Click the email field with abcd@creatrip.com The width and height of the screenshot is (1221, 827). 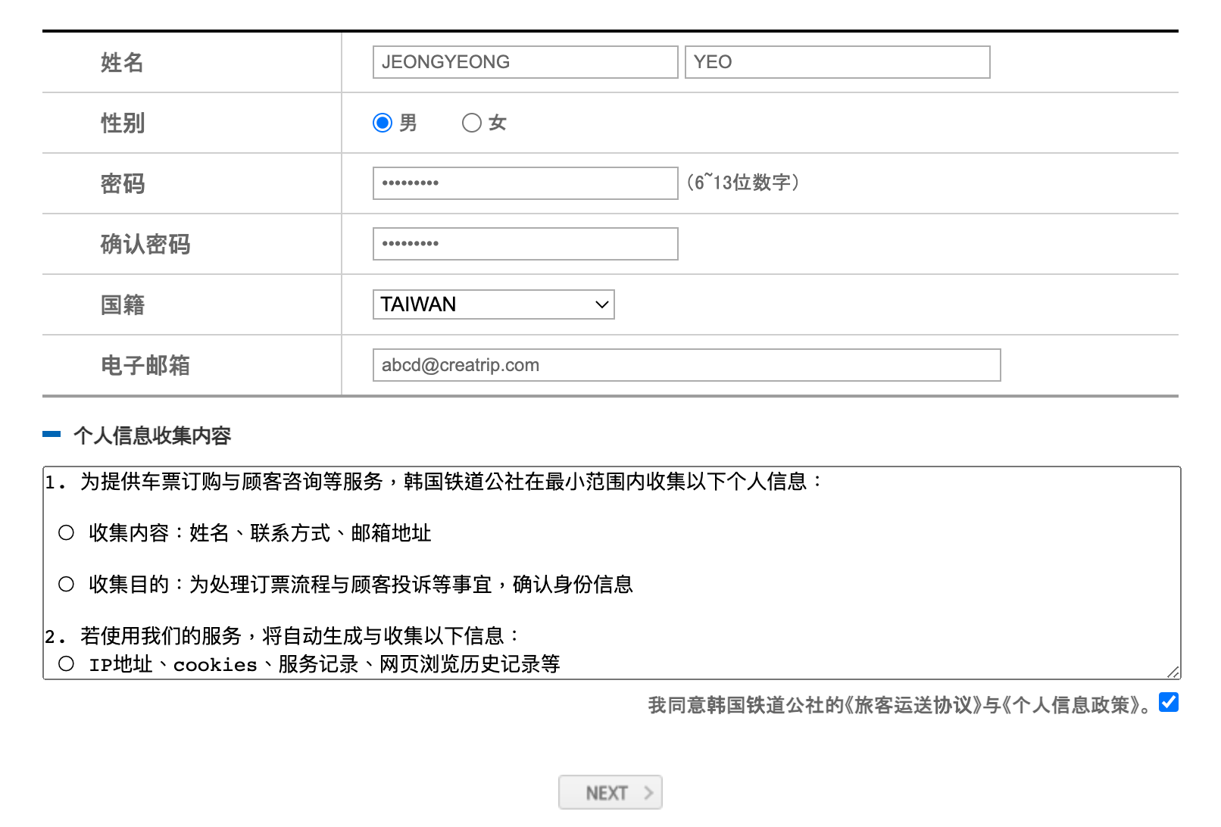coord(686,365)
